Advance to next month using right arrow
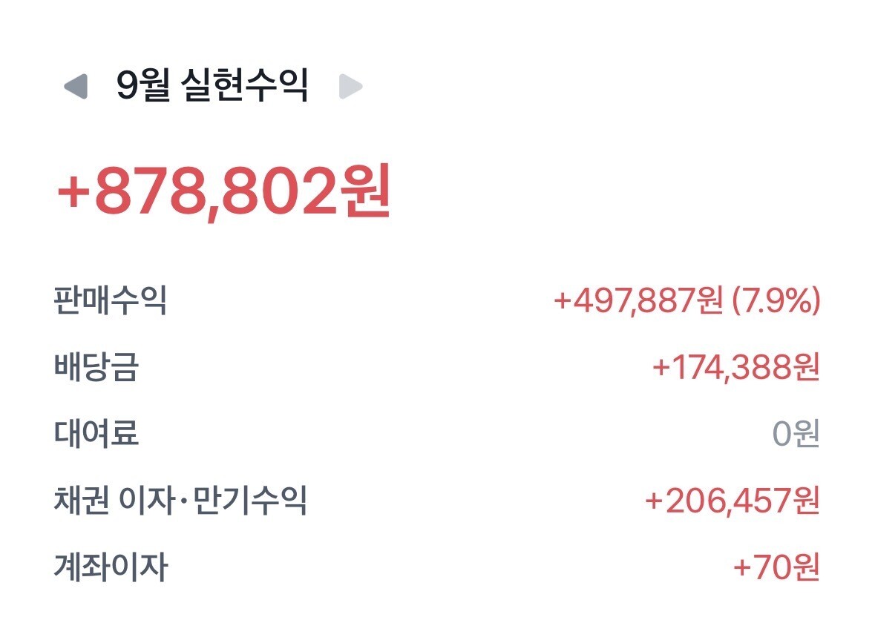875x620 pixels. tap(350, 87)
